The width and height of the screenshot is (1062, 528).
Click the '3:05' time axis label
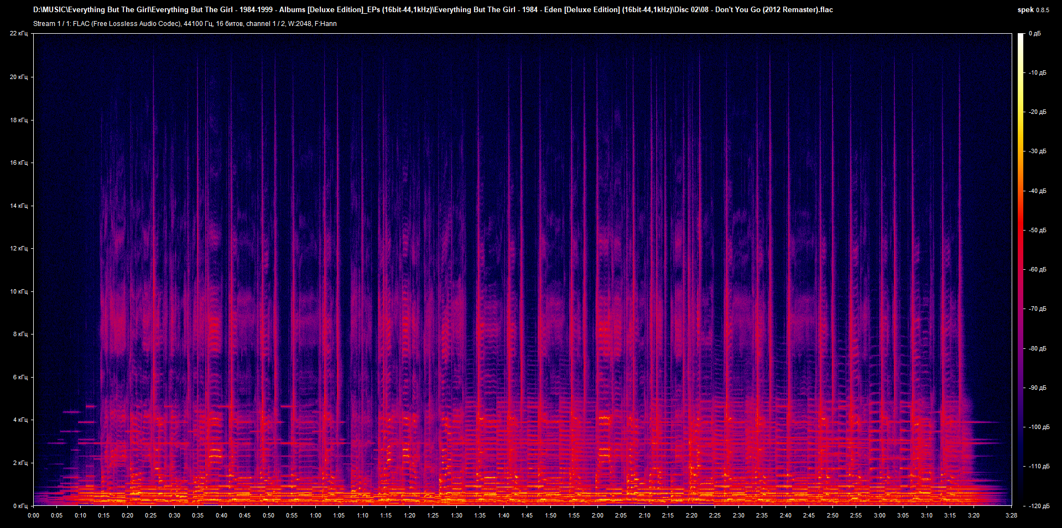[x=903, y=515]
